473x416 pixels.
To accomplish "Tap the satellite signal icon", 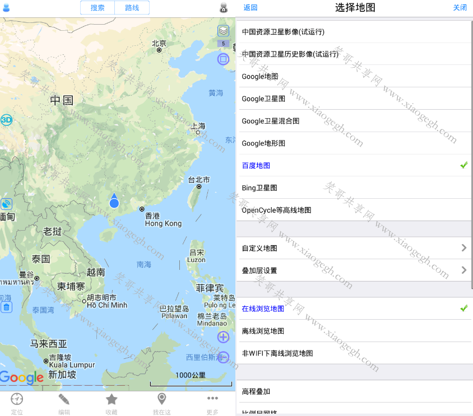I will tap(6, 204).
